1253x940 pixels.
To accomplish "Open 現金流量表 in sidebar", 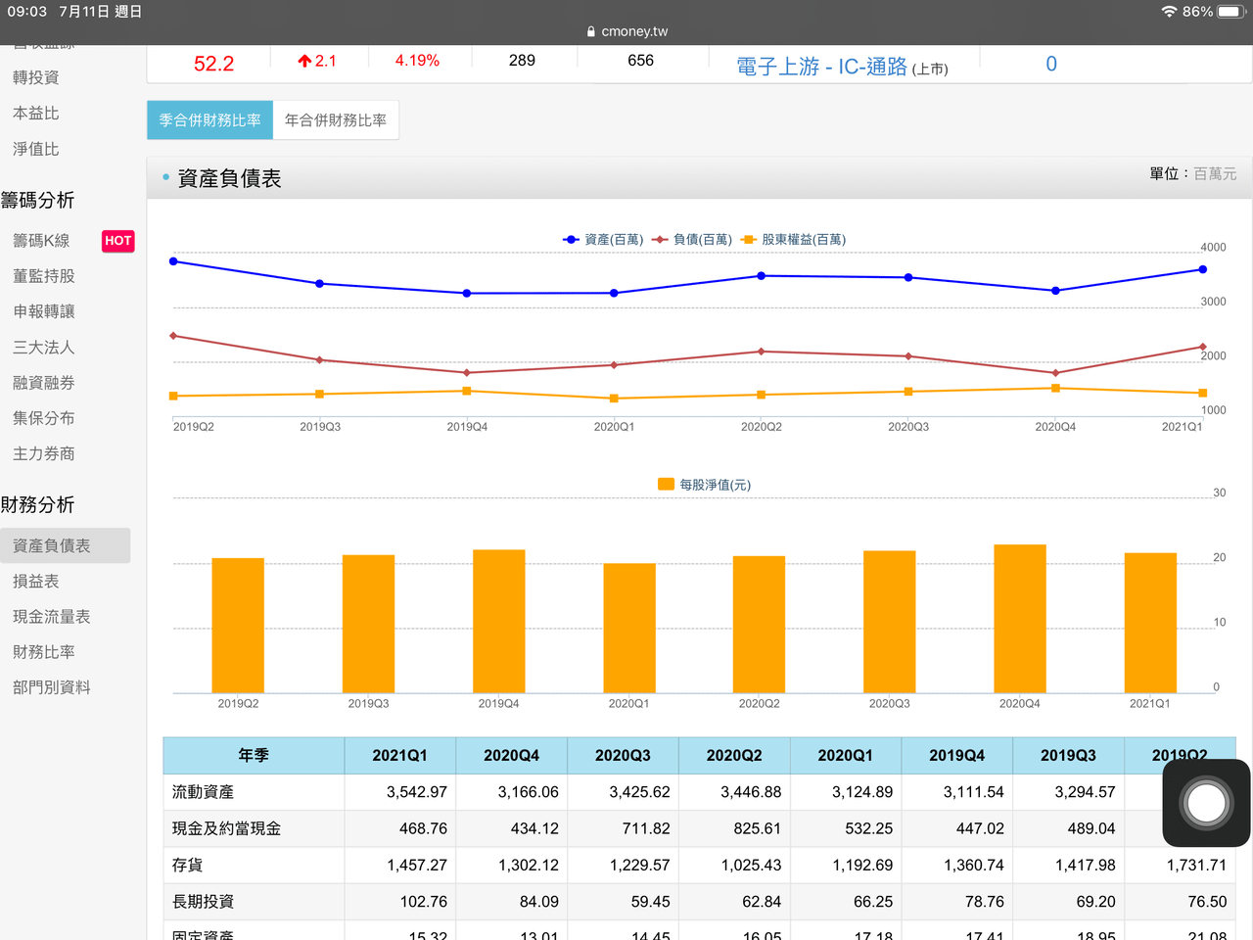I will (52, 617).
